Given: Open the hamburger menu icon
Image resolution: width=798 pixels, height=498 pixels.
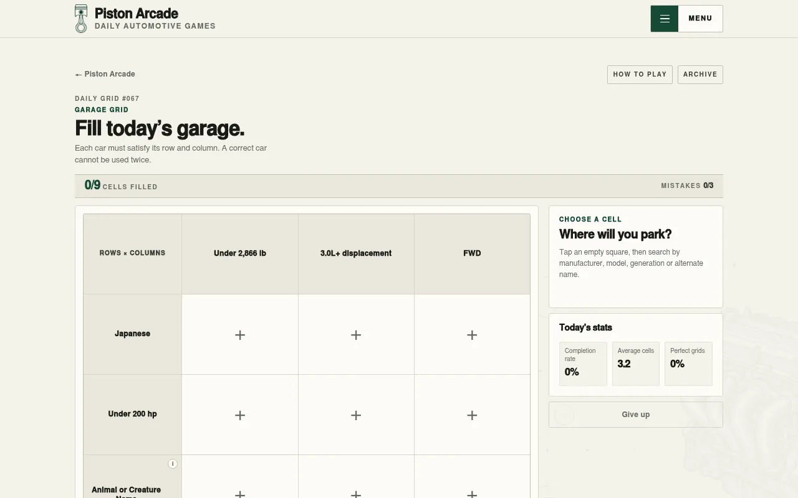Looking at the screenshot, I should click(x=665, y=19).
